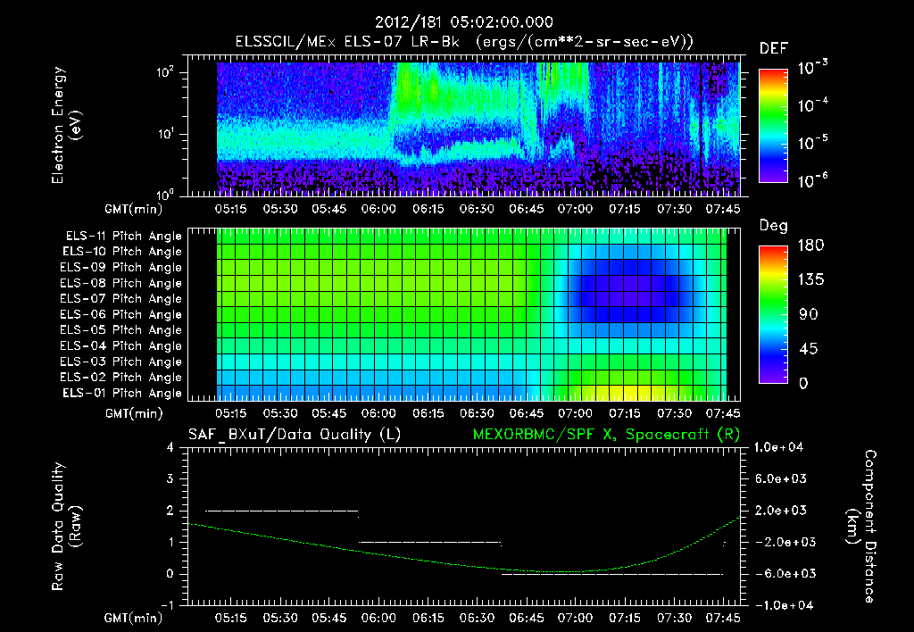Select the ELS-05 Pitch Angle row label
The height and width of the screenshot is (632, 914).
point(121,330)
